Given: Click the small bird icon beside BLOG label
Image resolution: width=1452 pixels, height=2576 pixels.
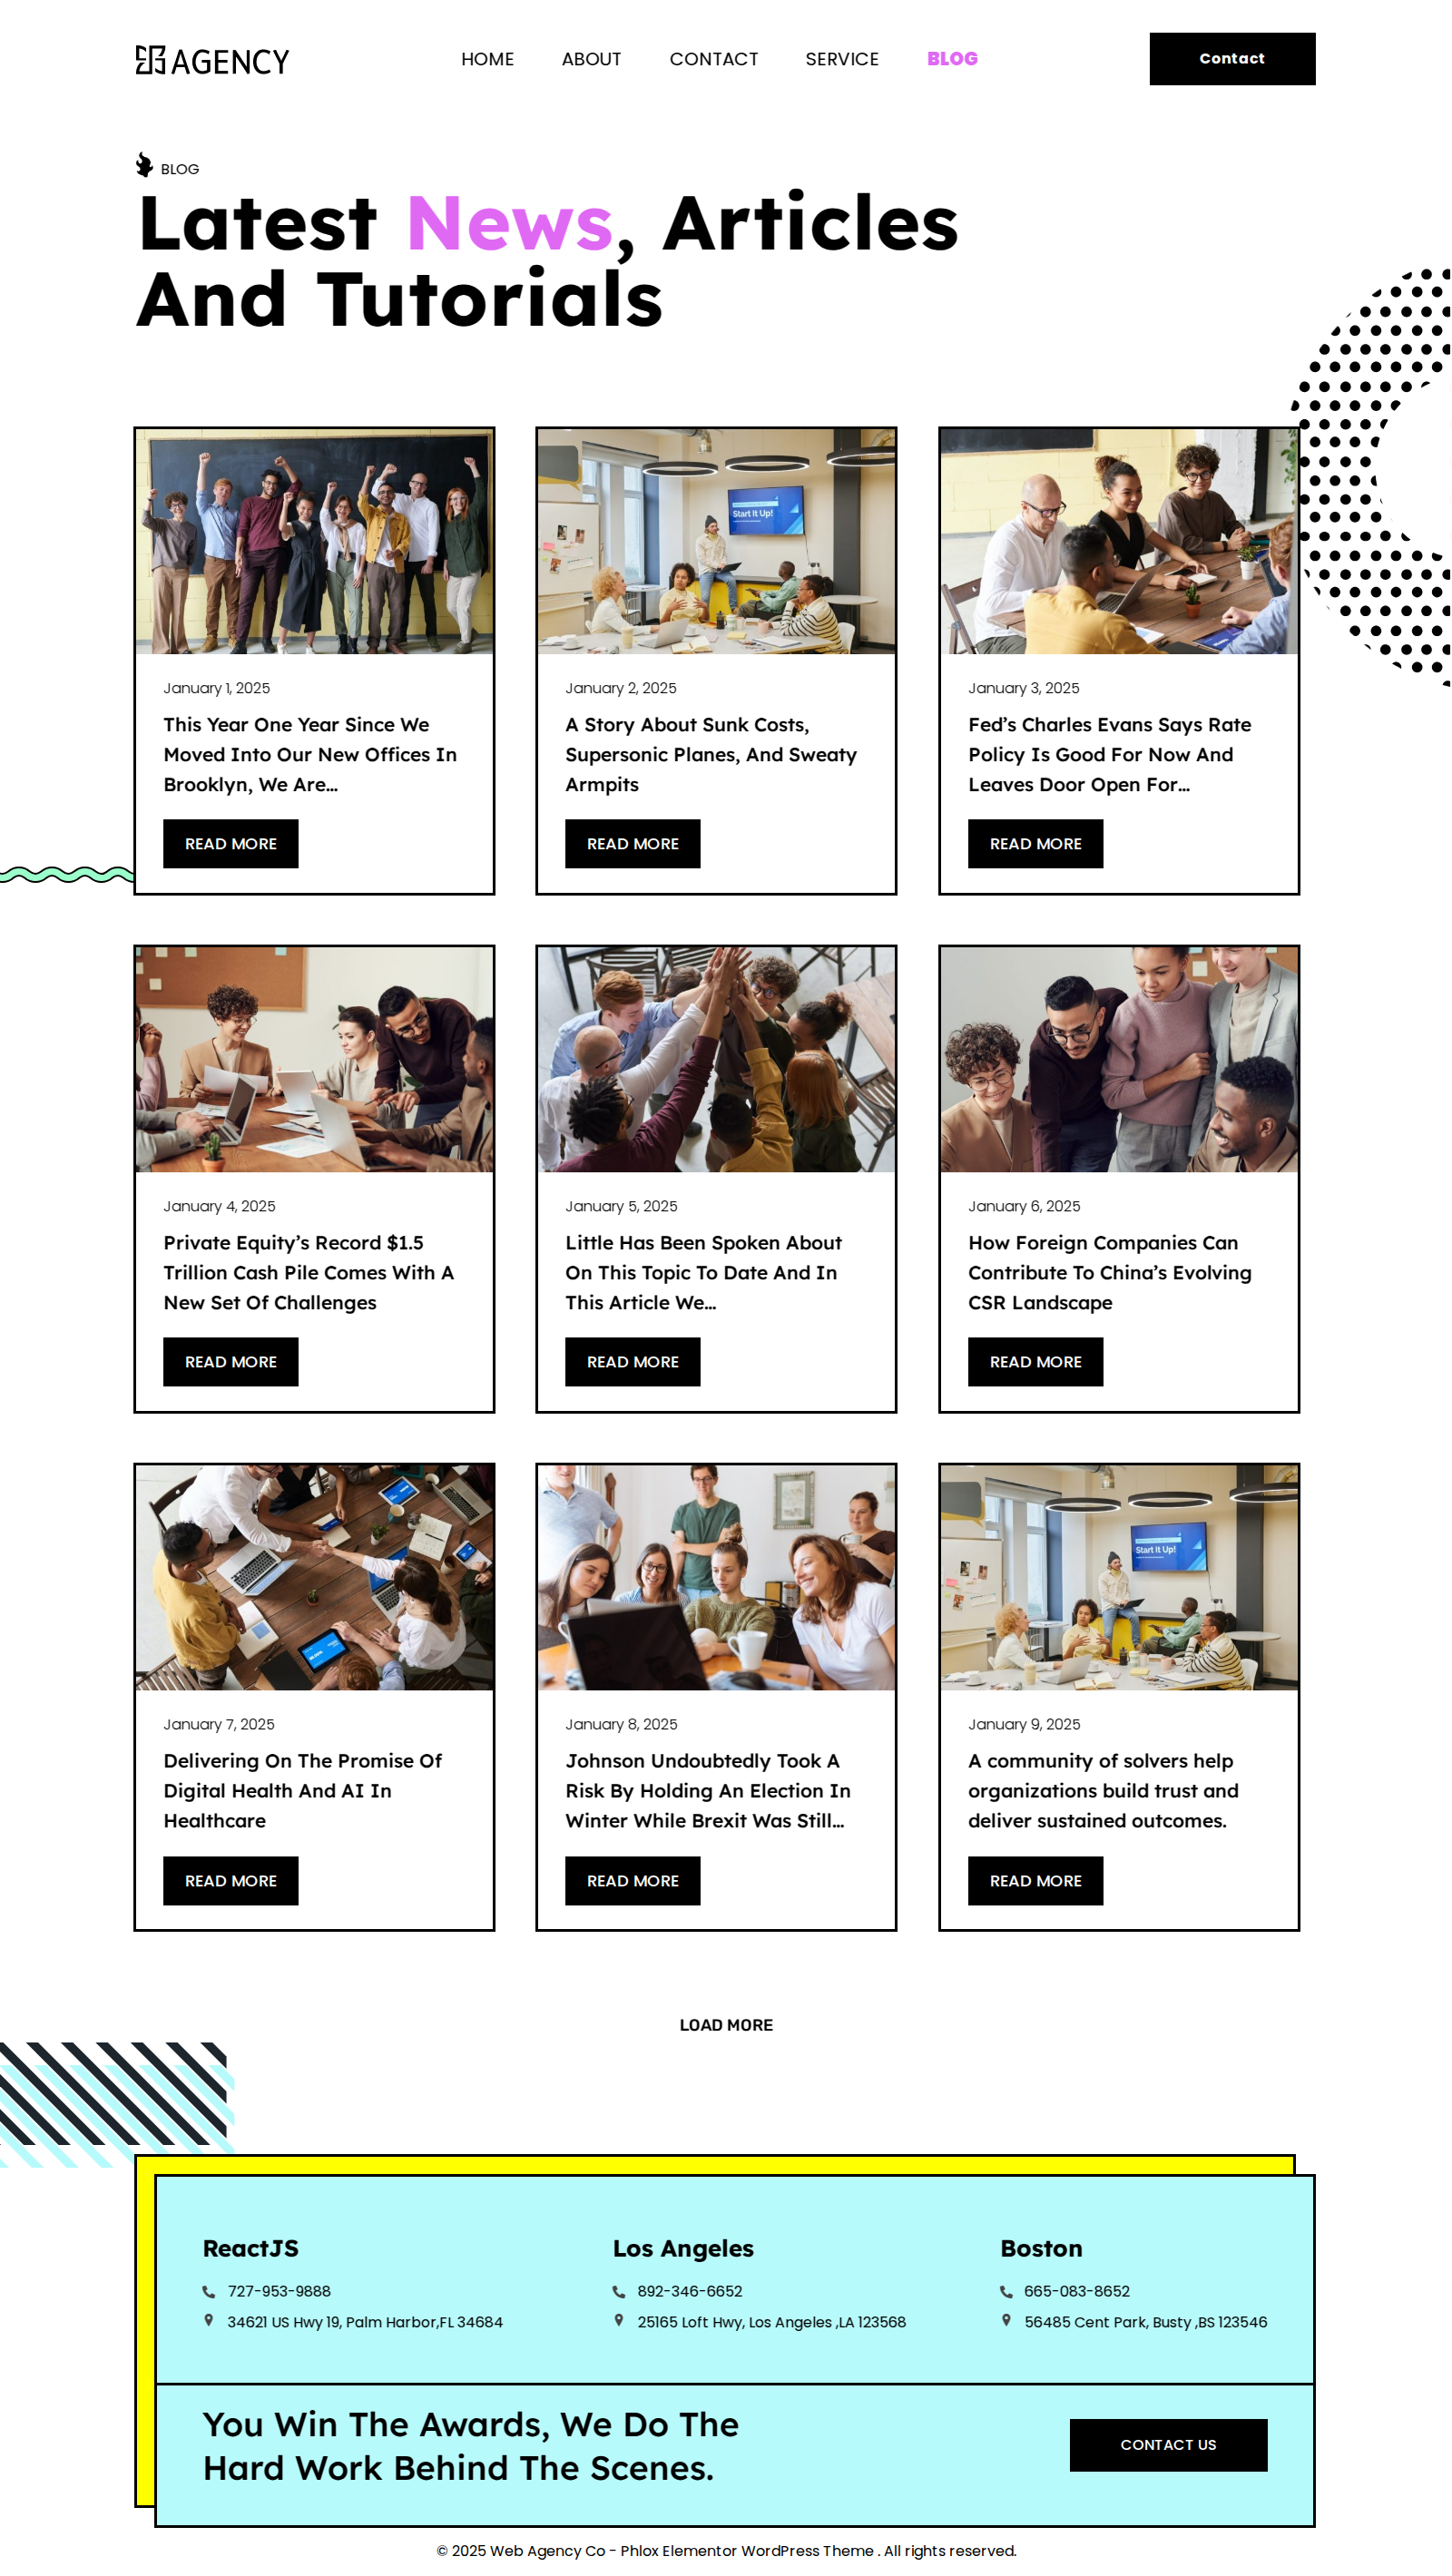Looking at the screenshot, I should [x=144, y=165].
